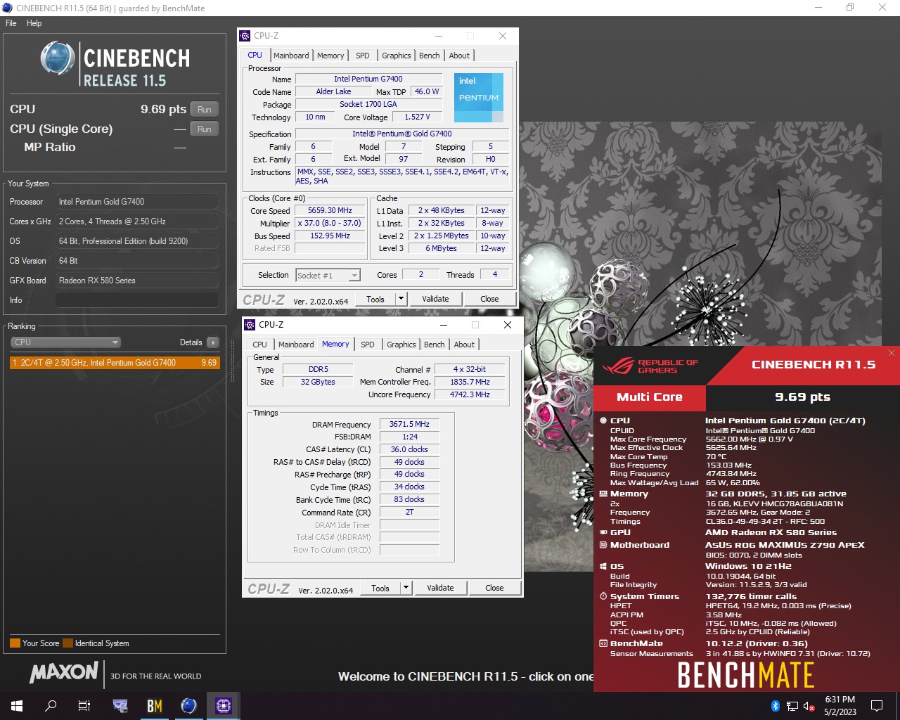Switch to CPU tab in lower CPU-Z

[259, 345]
